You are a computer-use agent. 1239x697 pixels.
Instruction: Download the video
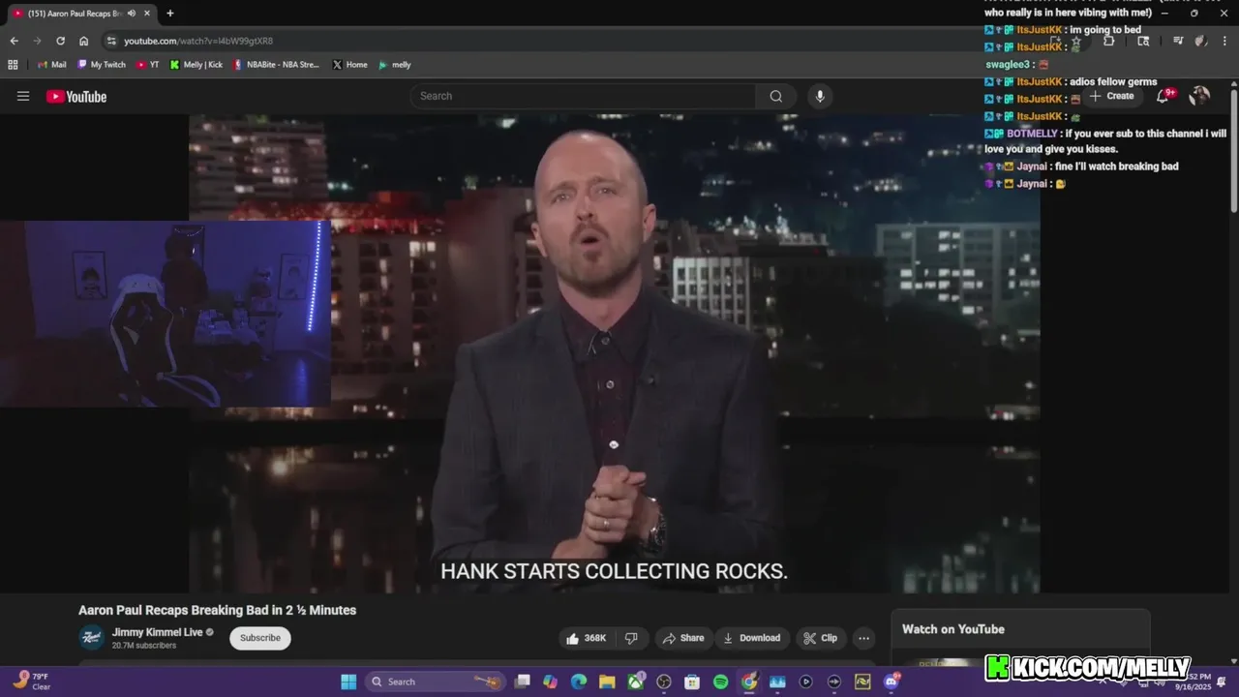(752, 638)
